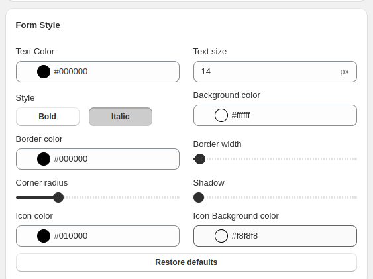The image size is (373, 279).
Task: Click the Border color hex value field
Action: [x=97, y=159]
